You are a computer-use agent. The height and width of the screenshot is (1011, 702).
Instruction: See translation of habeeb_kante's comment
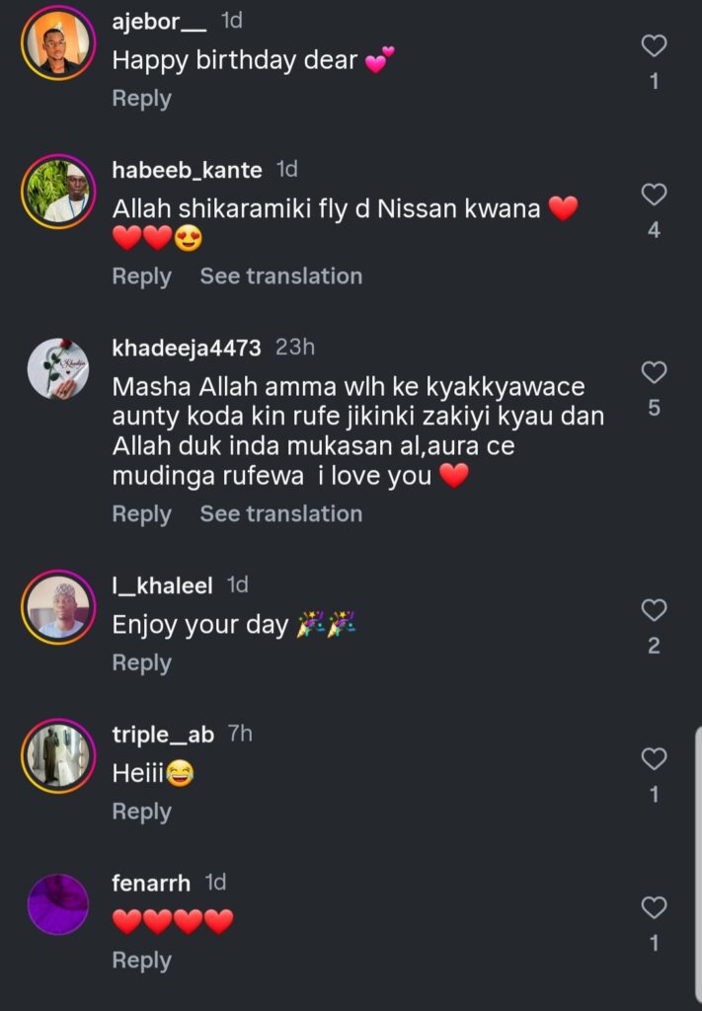point(280,276)
